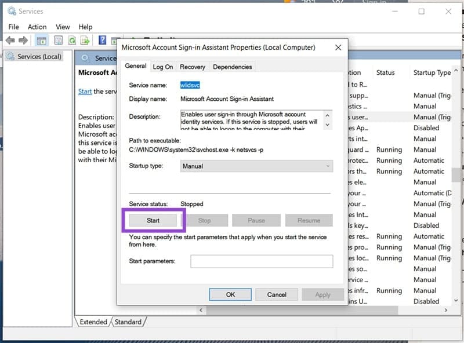The image size is (464, 343).
Task: Open Help via the question mark icon
Action: pos(102,40)
